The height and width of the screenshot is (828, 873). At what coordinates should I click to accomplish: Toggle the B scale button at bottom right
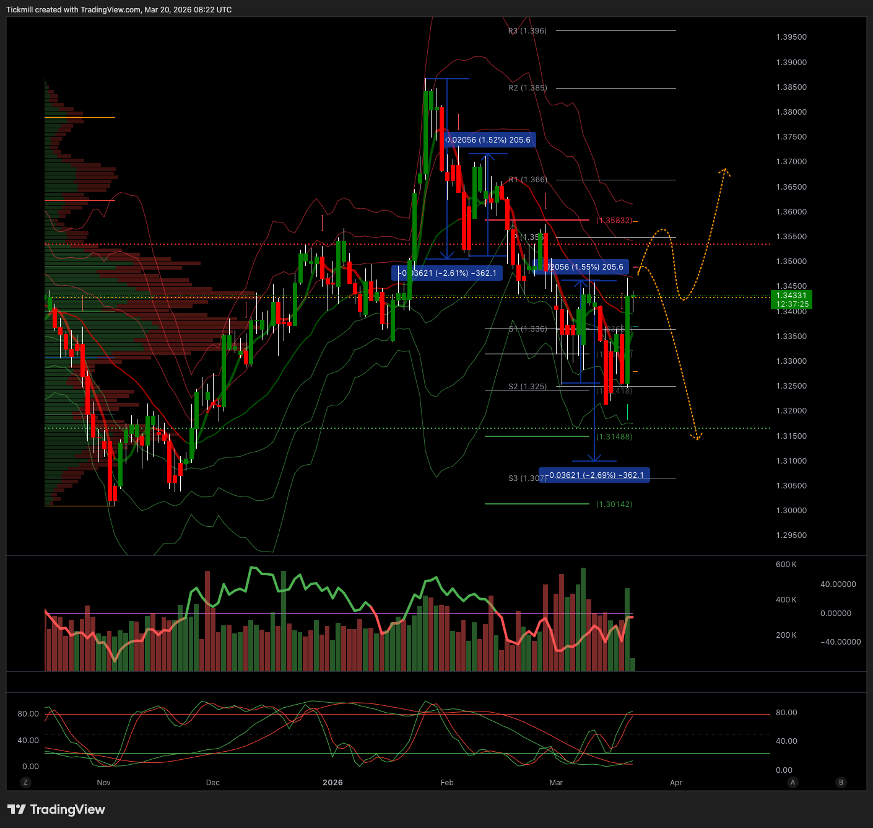841,782
